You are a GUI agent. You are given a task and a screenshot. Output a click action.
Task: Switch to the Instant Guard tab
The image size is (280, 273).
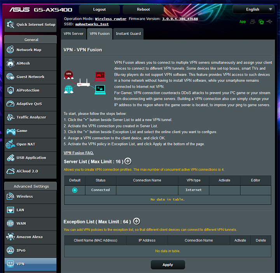pos(128,34)
